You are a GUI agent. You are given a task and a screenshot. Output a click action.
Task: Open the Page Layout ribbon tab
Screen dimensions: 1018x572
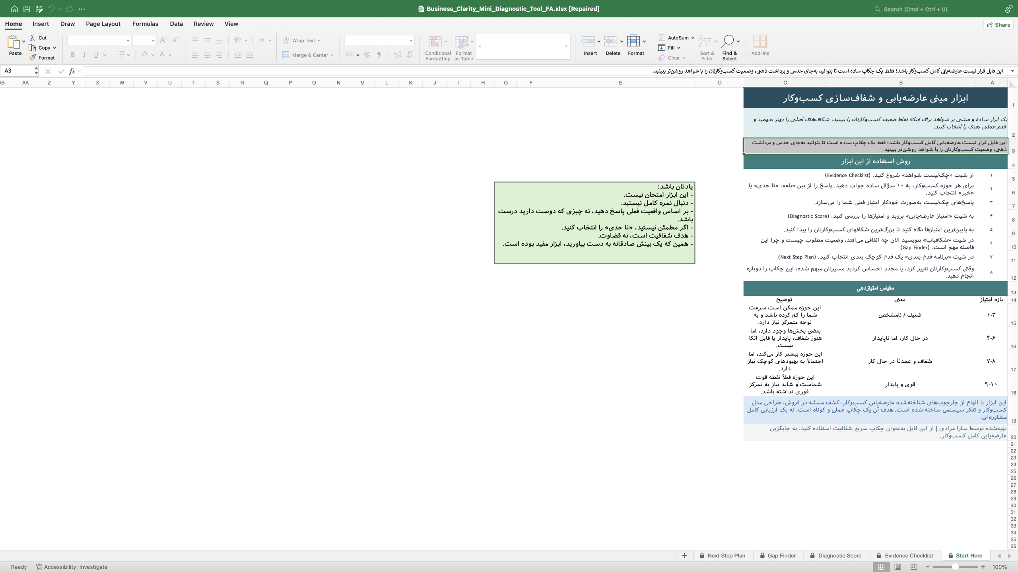coord(103,24)
